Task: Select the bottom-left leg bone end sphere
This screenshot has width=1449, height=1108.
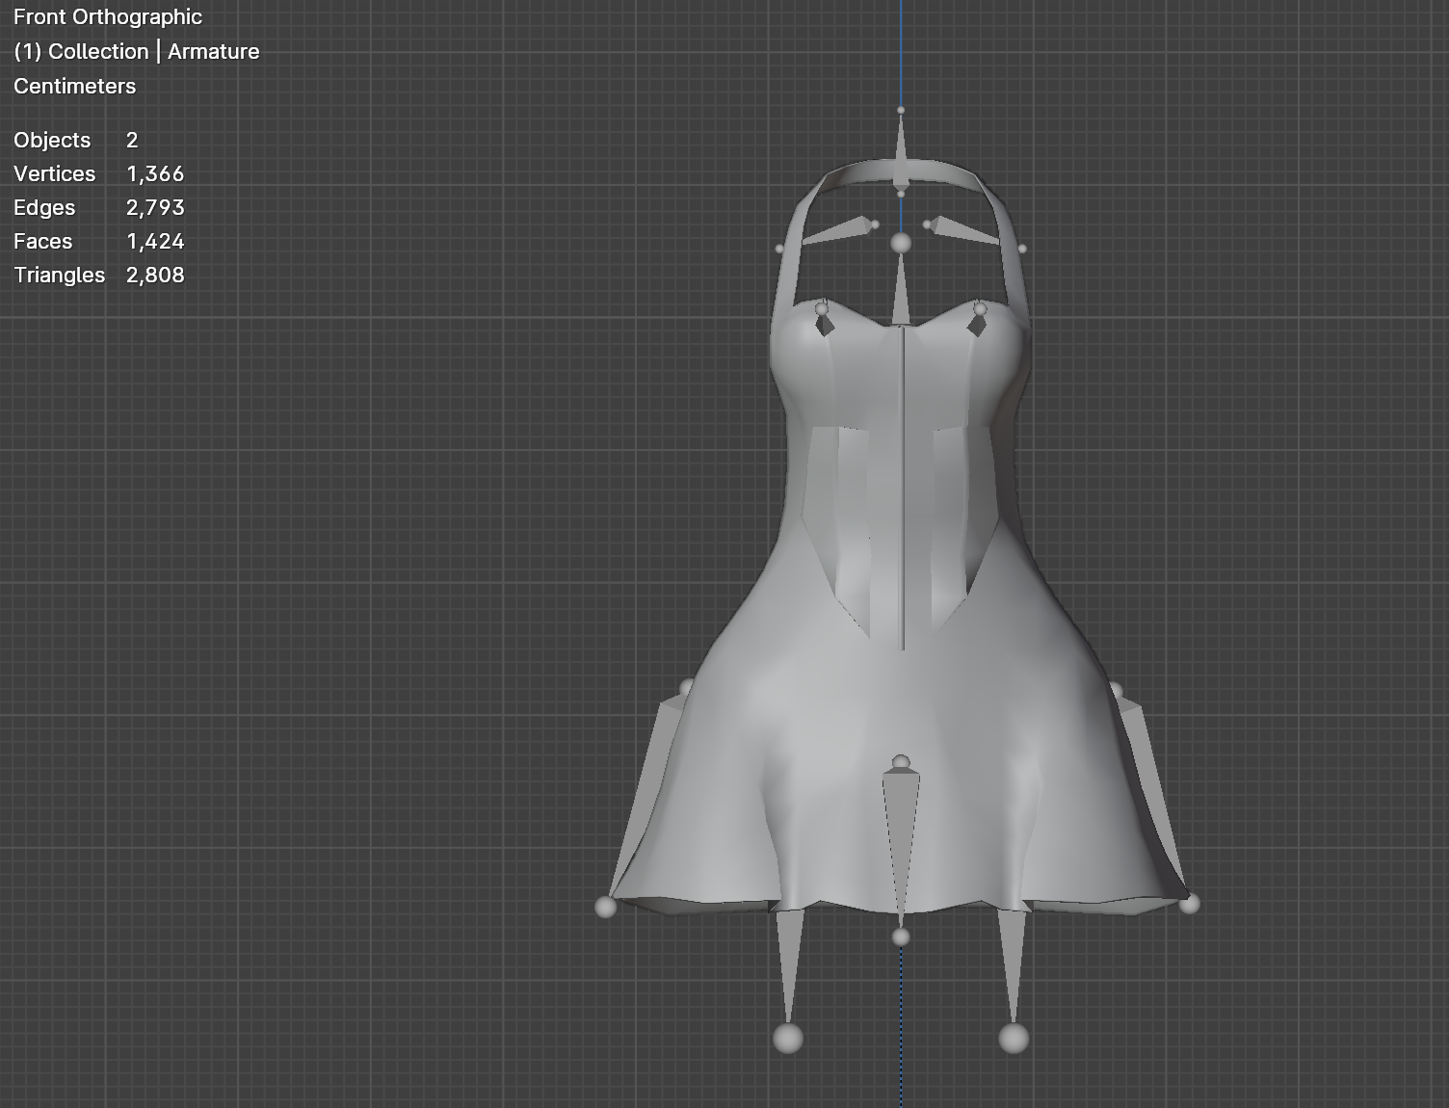Action: point(788,1039)
